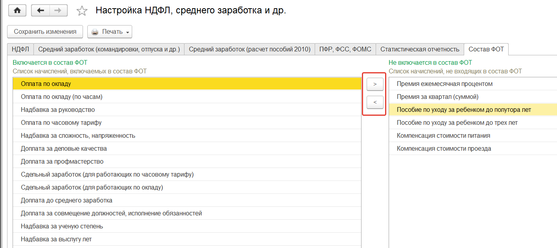557x248 pixels.
Task: Select Оплата по окладу (по часам) row
Action: pos(61,97)
